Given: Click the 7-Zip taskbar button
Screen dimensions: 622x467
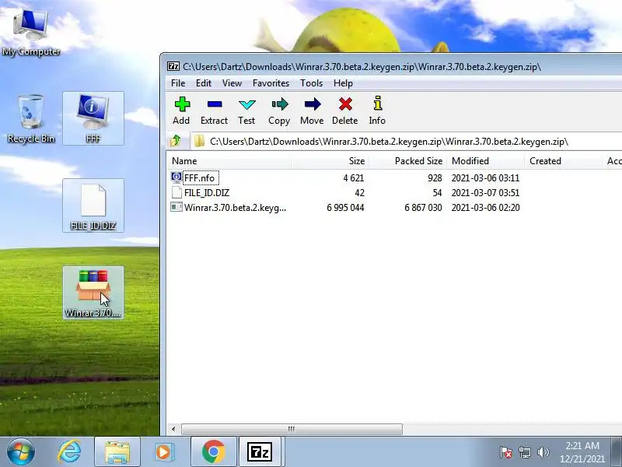Looking at the screenshot, I should pyautogui.click(x=260, y=452).
